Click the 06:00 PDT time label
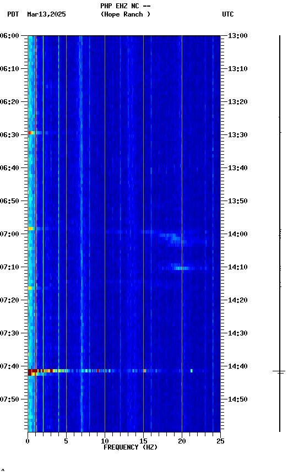 point(9,35)
